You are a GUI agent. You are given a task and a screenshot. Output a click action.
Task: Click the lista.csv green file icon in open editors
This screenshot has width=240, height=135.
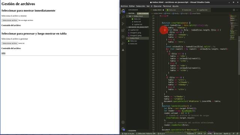pos(132,19)
